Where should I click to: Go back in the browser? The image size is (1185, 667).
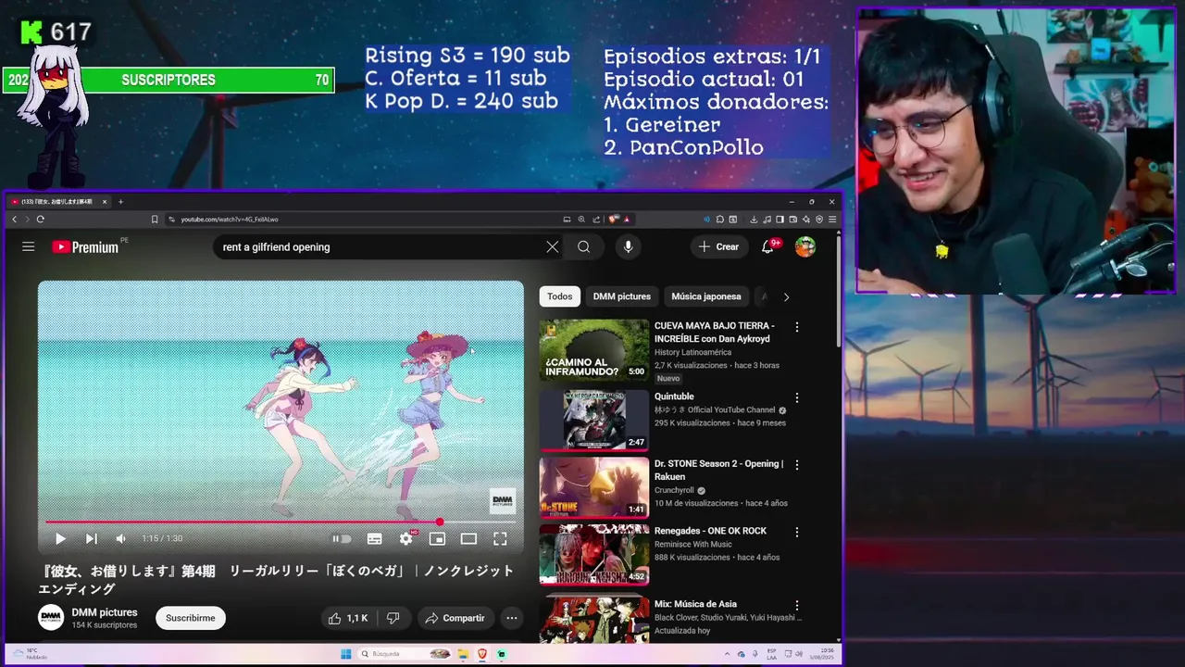click(x=14, y=220)
